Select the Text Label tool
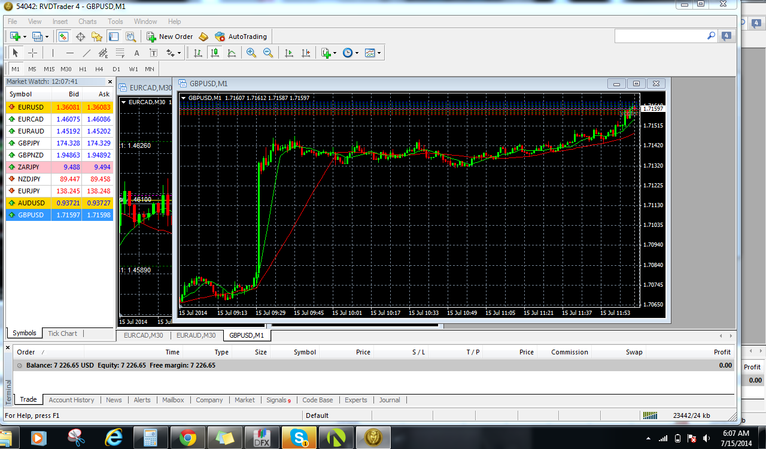Screen dimensions: 766x449 click(153, 53)
